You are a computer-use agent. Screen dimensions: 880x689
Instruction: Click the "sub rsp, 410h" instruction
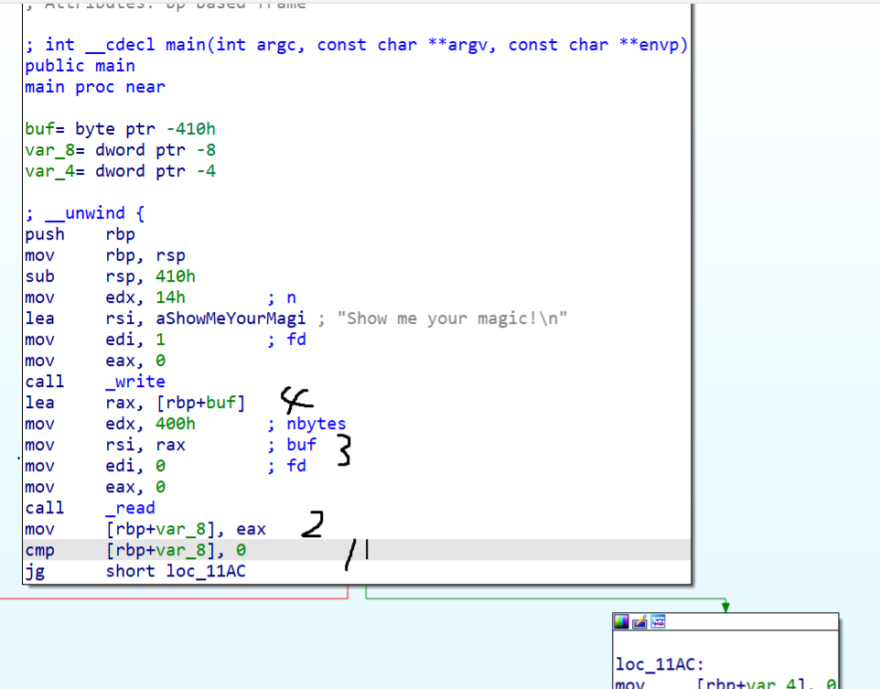coord(110,276)
